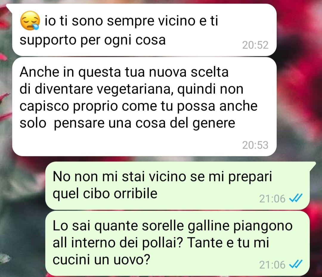Select the 'Anche in questa tua nuova scelta' message

pyautogui.click(x=144, y=107)
